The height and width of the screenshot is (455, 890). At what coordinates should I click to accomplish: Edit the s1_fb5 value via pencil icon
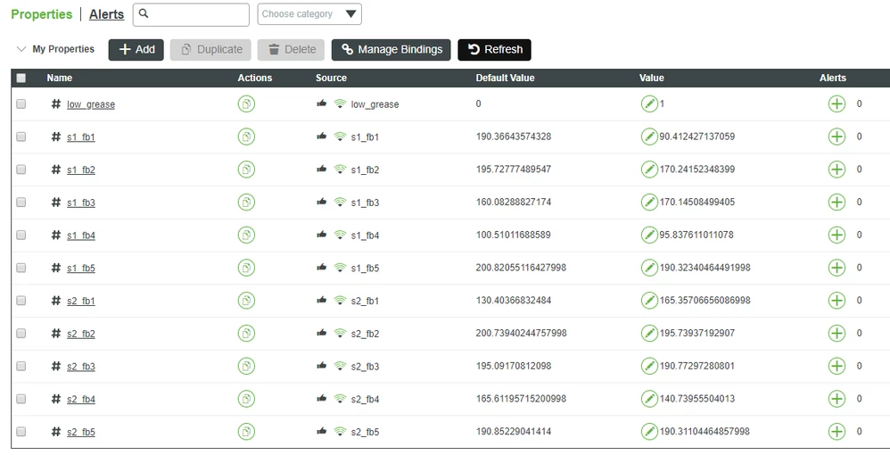pyautogui.click(x=649, y=268)
